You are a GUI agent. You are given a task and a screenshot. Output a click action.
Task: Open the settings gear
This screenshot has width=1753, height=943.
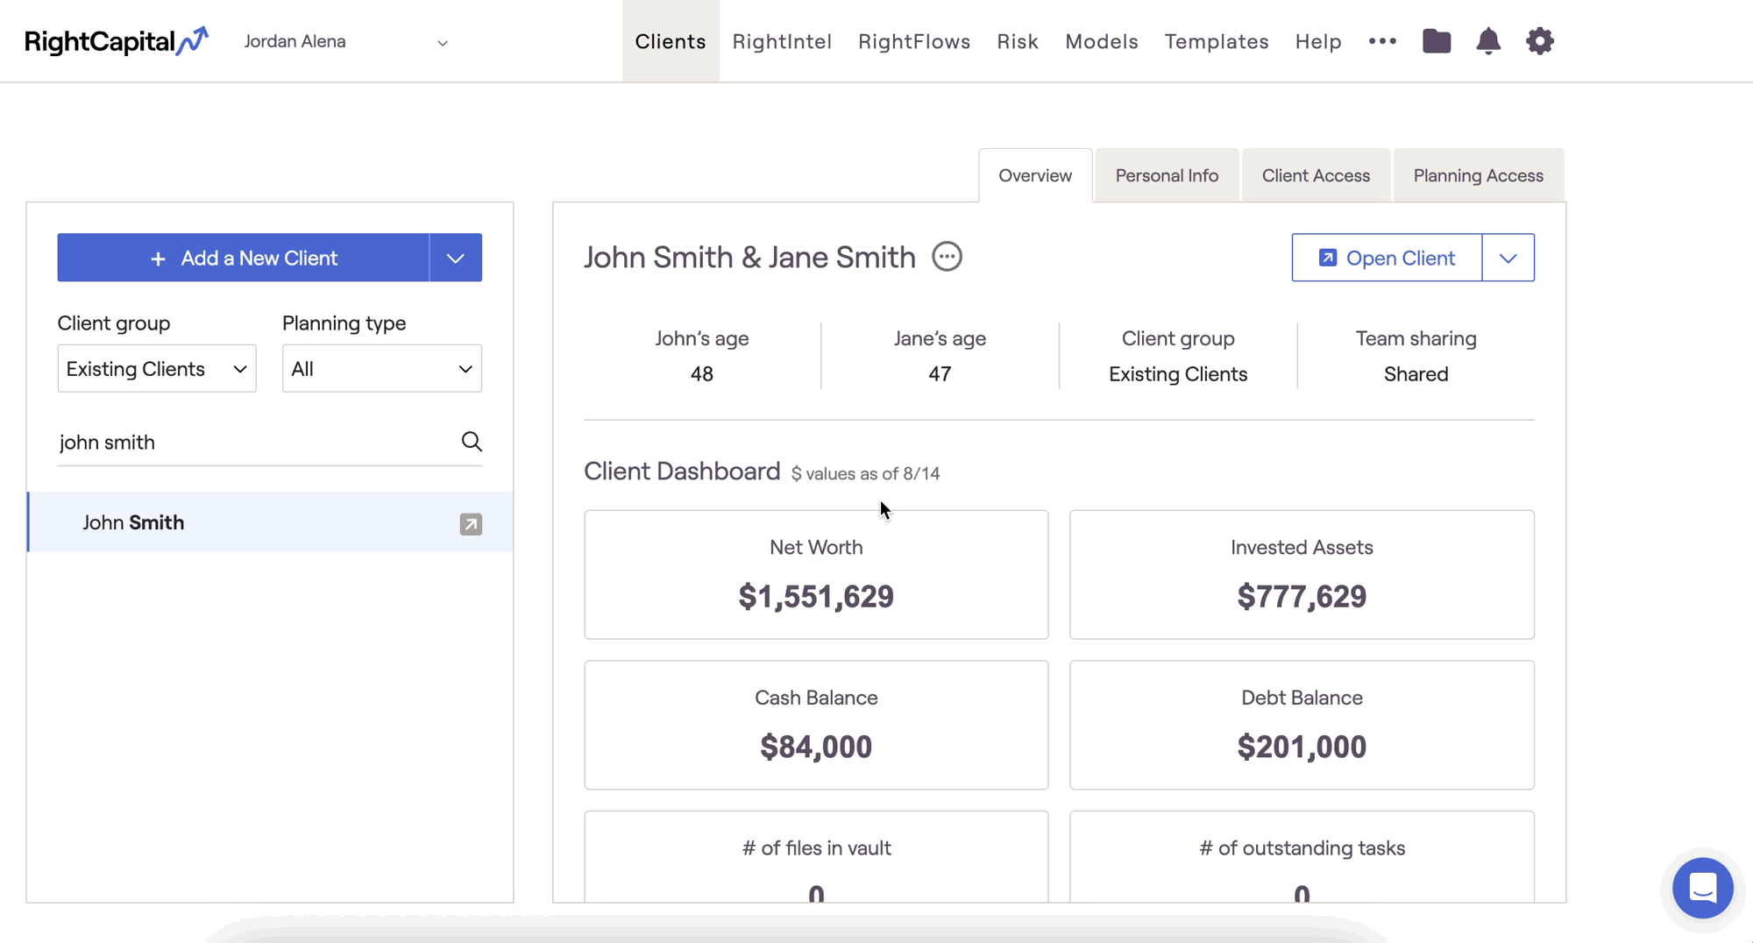coord(1540,41)
